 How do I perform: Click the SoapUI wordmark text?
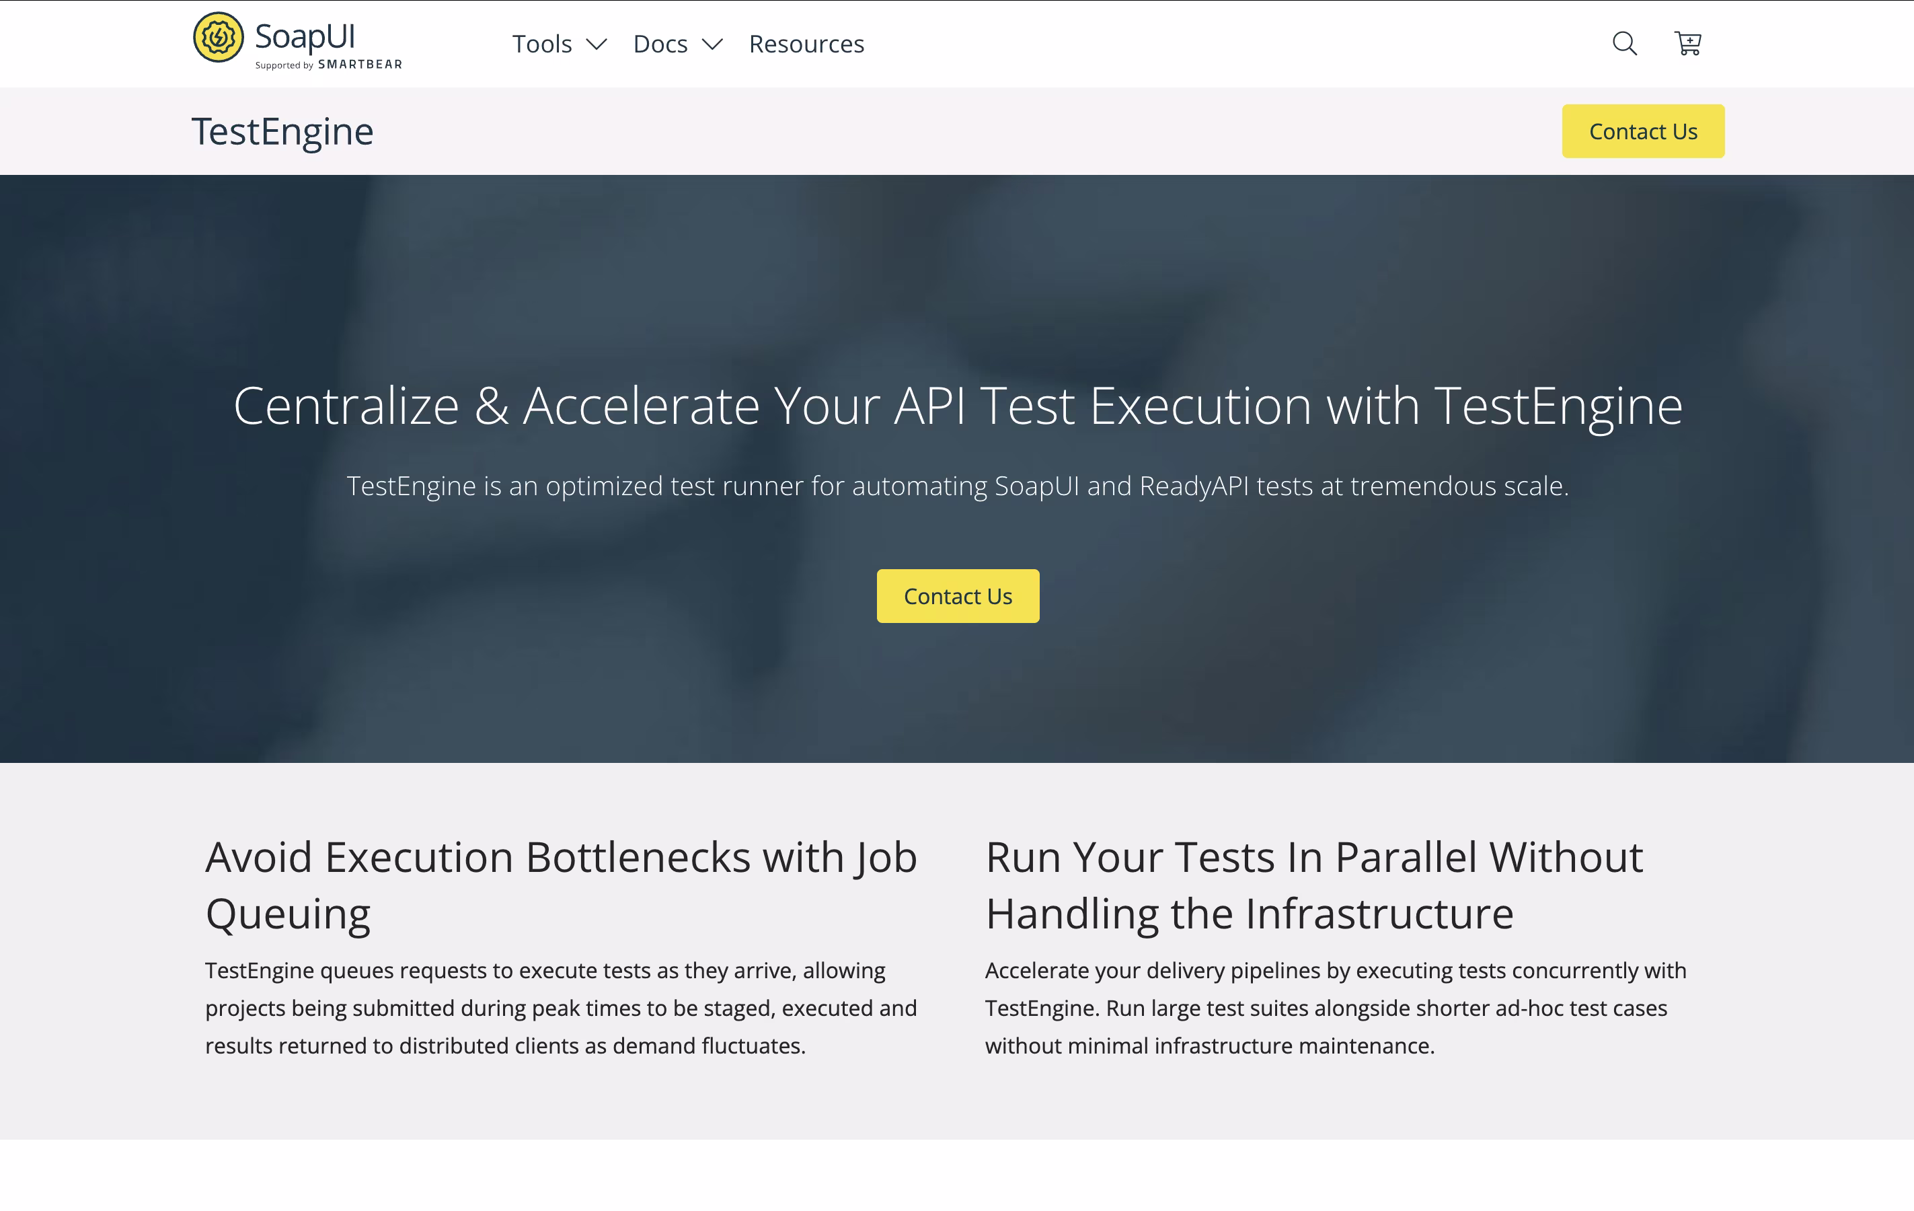point(305,36)
